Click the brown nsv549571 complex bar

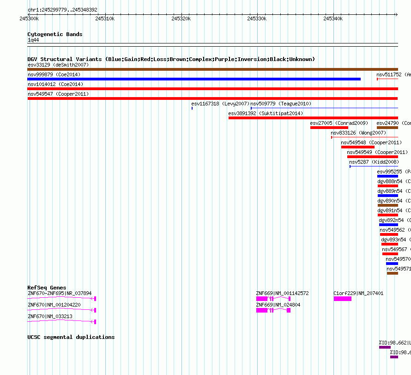tap(393, 273)
